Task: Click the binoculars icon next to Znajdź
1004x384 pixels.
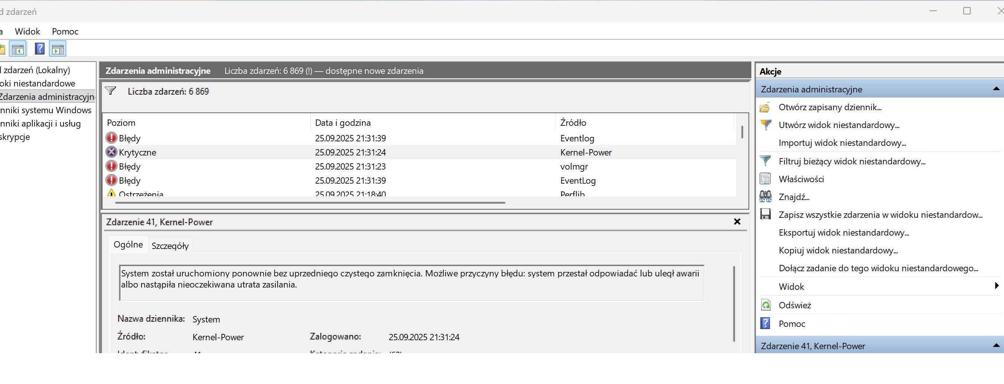Action: click(x=765, y=197)
